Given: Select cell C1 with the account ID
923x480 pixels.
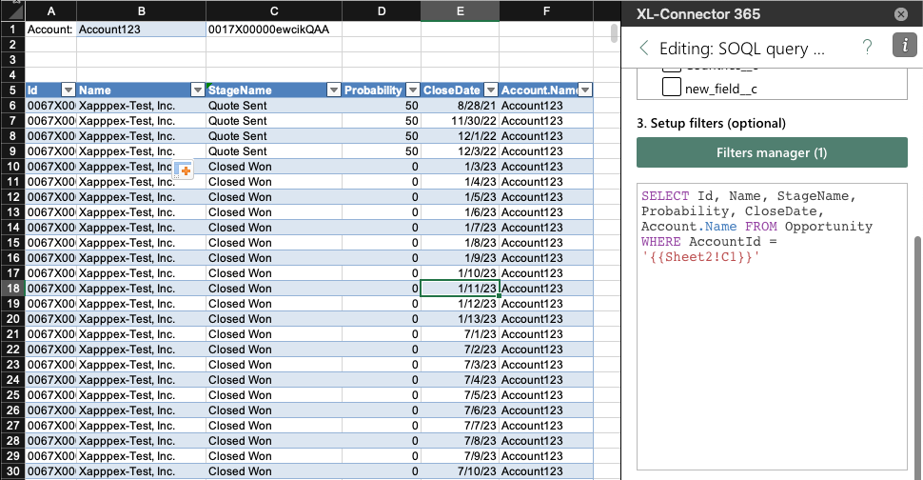Looking at the screenshot, I should (x=274, y=30).
